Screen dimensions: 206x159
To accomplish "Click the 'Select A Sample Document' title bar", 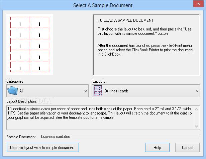I will (103, 5).
